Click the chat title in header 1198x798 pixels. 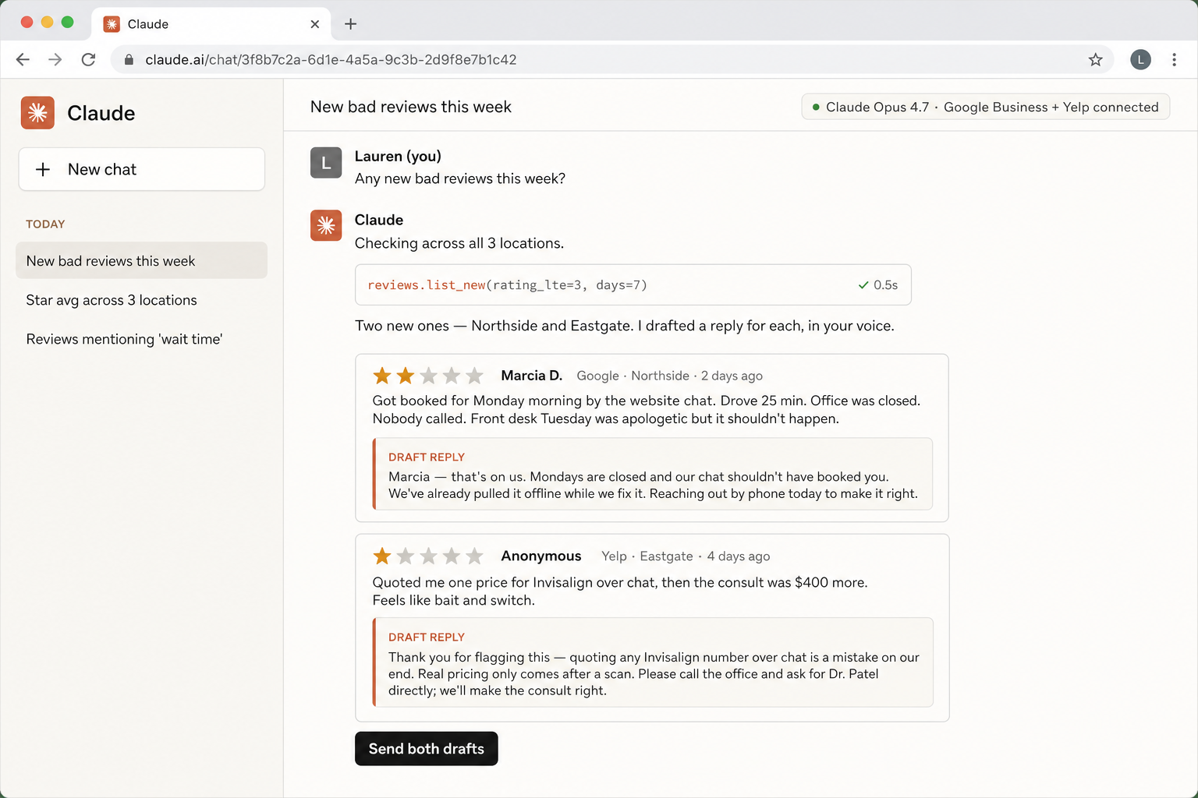pyautogui.click(x=410, y=107)
